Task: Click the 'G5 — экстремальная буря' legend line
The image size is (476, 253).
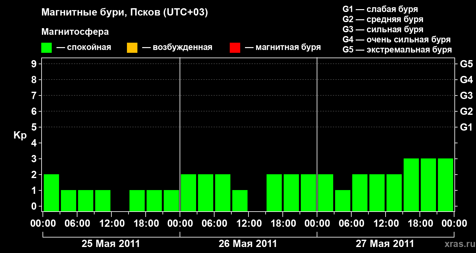Action: coord(397,50)
